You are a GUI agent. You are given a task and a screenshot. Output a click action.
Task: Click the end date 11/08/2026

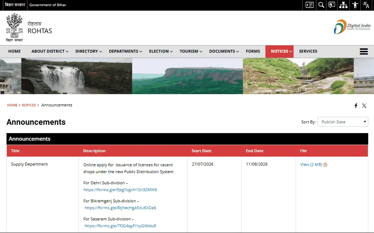257,164
